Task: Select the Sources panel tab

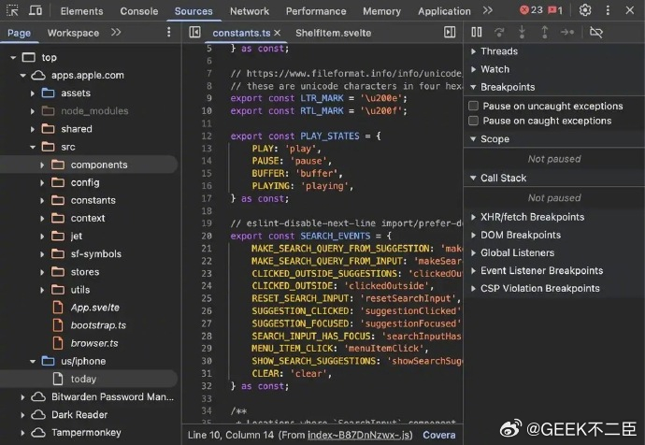Action: tap(193, 11)
